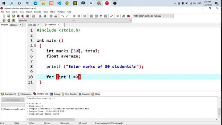Select the nknk.cpp editor tab
Viewport: 222px width, 125px height.
point(32,25)
